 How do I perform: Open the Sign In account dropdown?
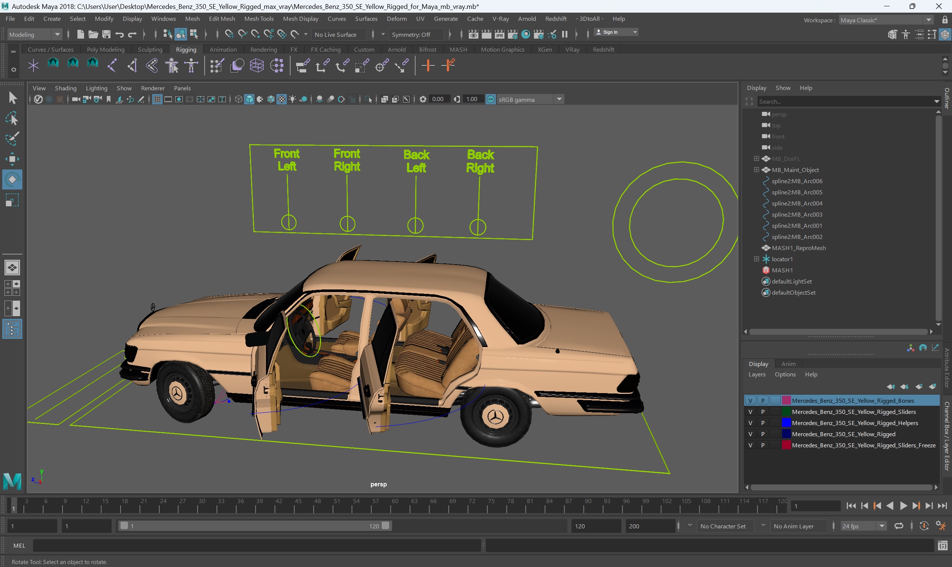(616, 32)
